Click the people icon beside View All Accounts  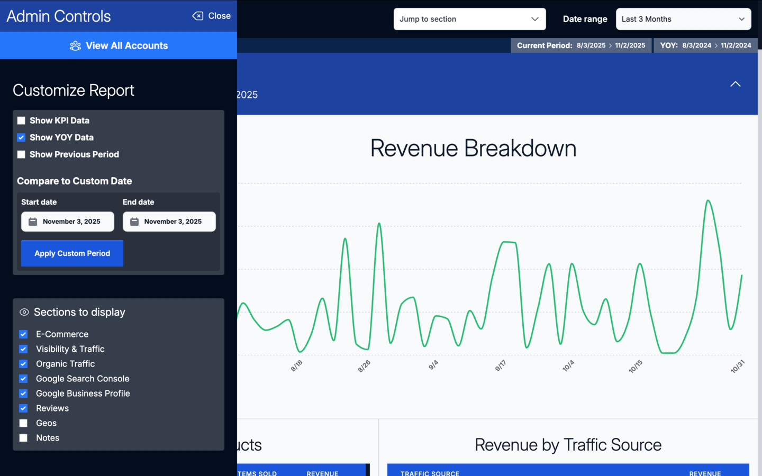click(75, 46)
